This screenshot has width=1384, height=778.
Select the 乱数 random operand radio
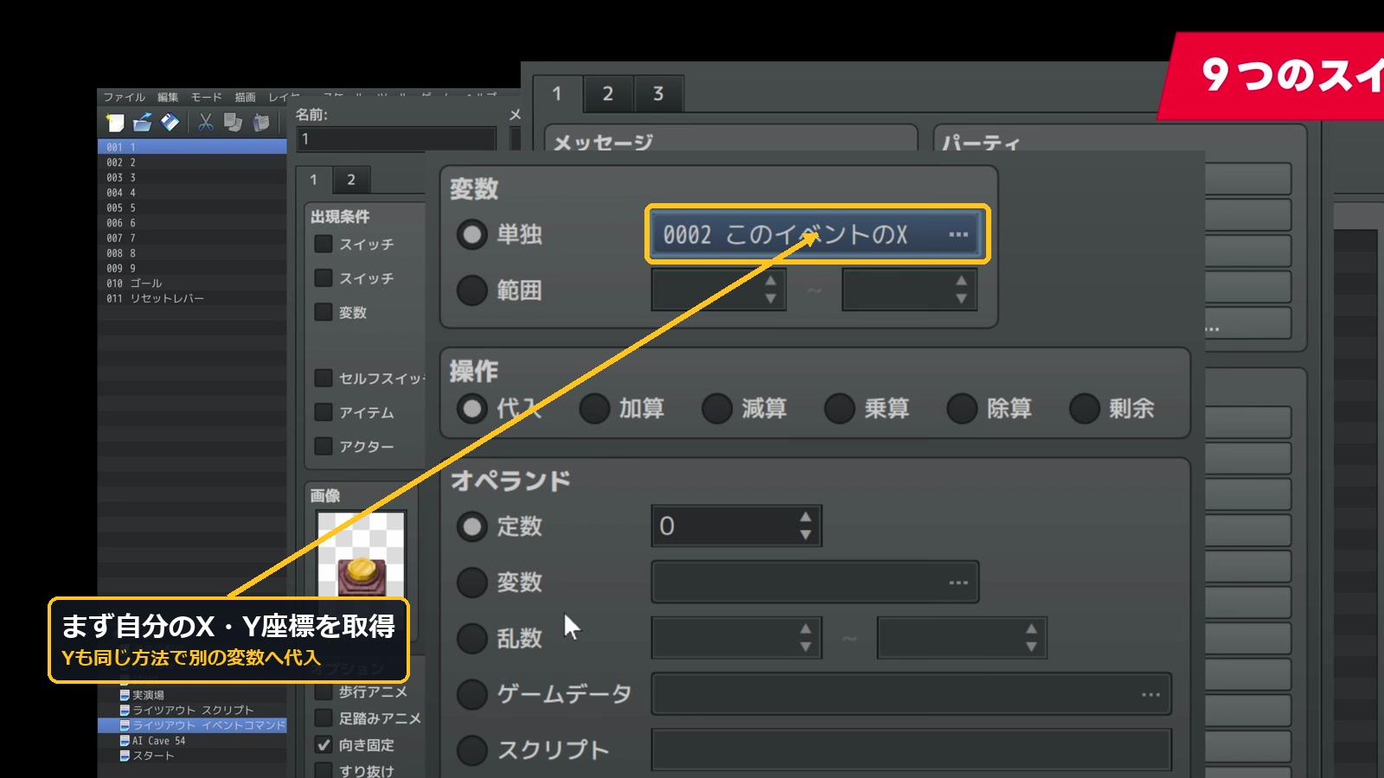pyautogui.click(x=471, y=638)
